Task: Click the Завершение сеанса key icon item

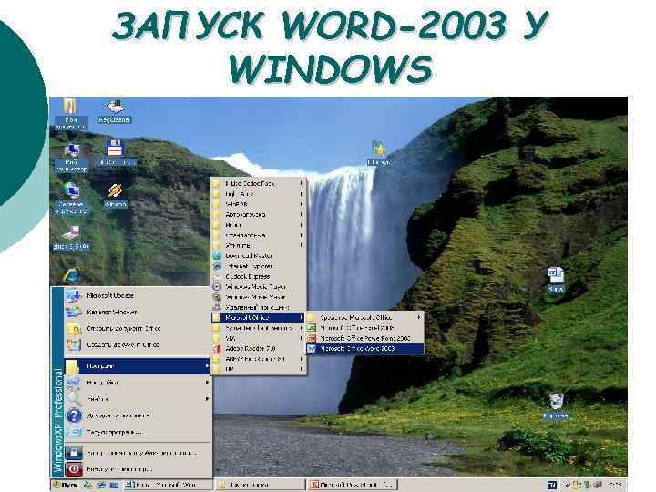Action: (x=138, y=453)
